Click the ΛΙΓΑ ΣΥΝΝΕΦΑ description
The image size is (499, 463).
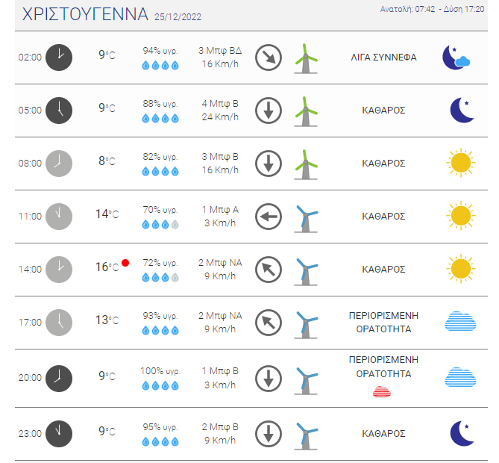(383, 58)
